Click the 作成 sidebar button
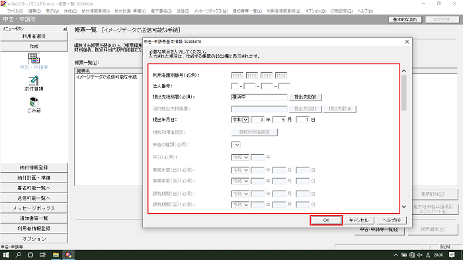 (x=34, y=46)
